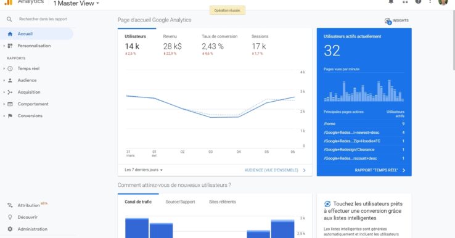
Task: Open the Insights icon
Action: pos(388,21)
